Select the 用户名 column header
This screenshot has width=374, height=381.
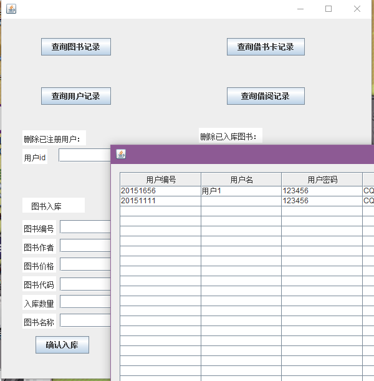tap(241, 180)
